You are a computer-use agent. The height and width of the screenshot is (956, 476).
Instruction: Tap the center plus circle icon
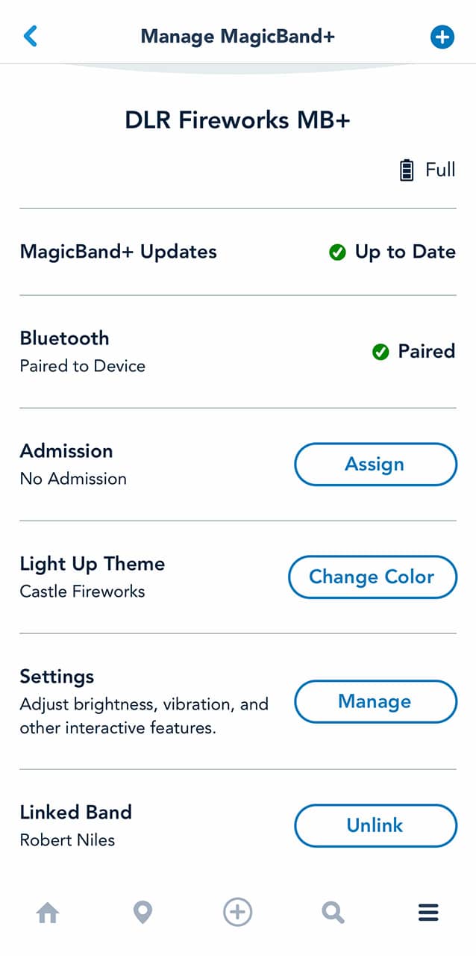coord(238,912)
